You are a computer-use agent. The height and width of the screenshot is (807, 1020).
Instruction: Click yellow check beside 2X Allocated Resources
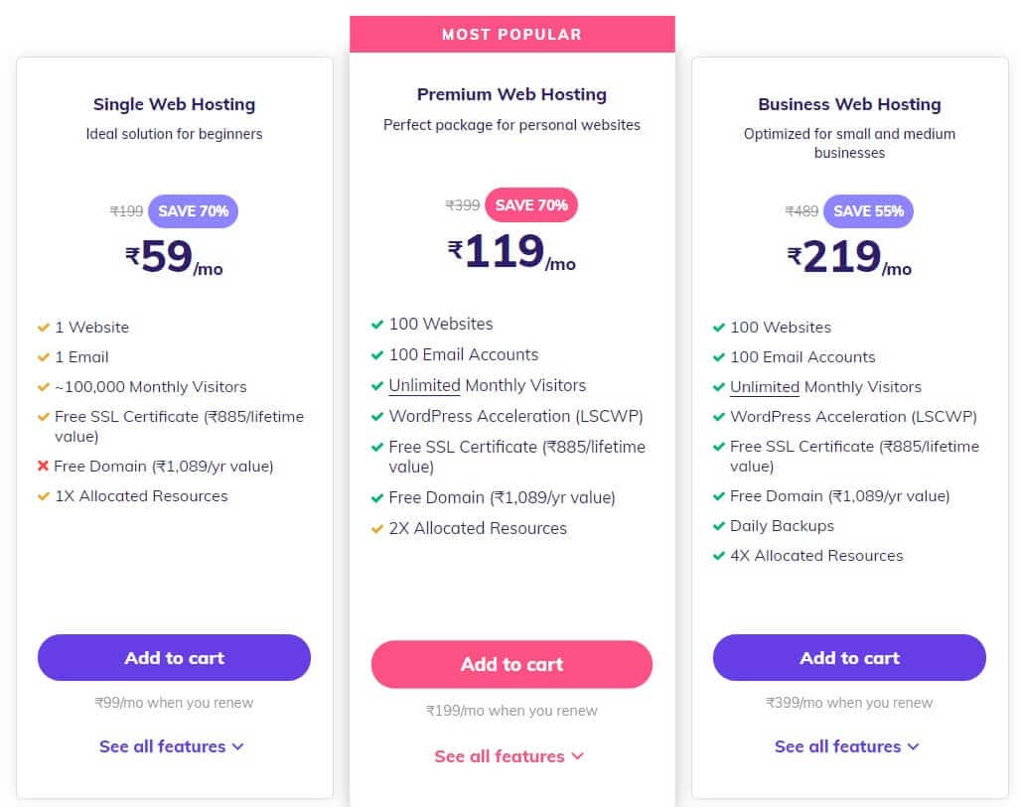[377, 529]
